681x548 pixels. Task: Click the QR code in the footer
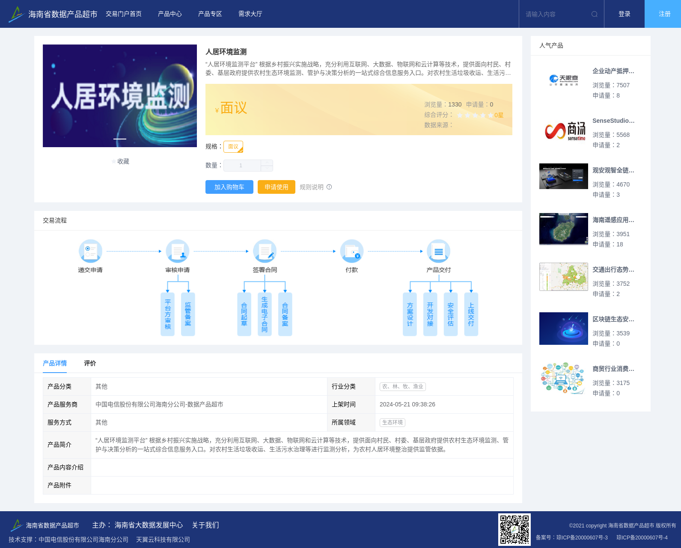[x=514, y=529]
